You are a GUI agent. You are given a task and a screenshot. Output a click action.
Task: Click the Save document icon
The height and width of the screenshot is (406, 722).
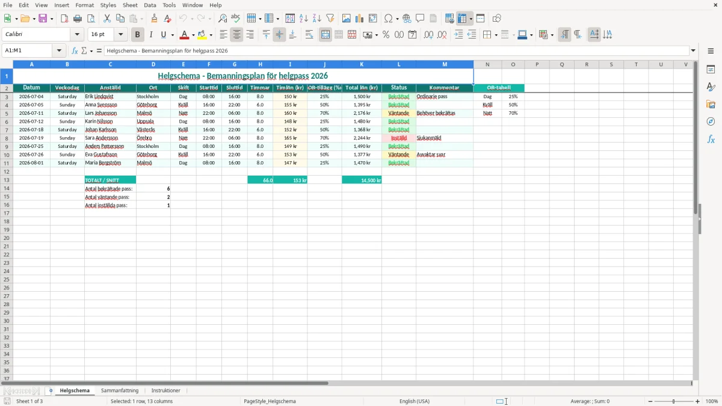pos(43,19)
